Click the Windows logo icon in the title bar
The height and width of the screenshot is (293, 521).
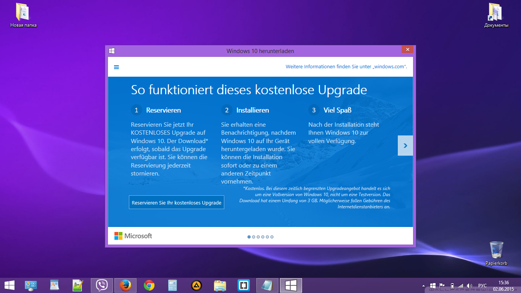click(x=112, y=51)
